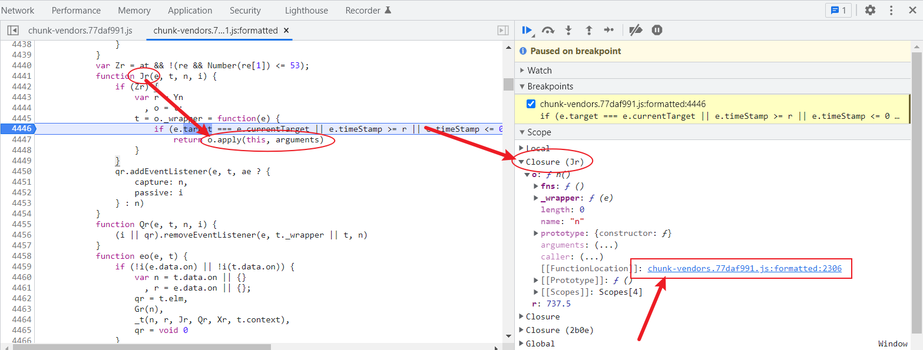Select the length: 0 property row
923x350 pixels.
point(563,210)
